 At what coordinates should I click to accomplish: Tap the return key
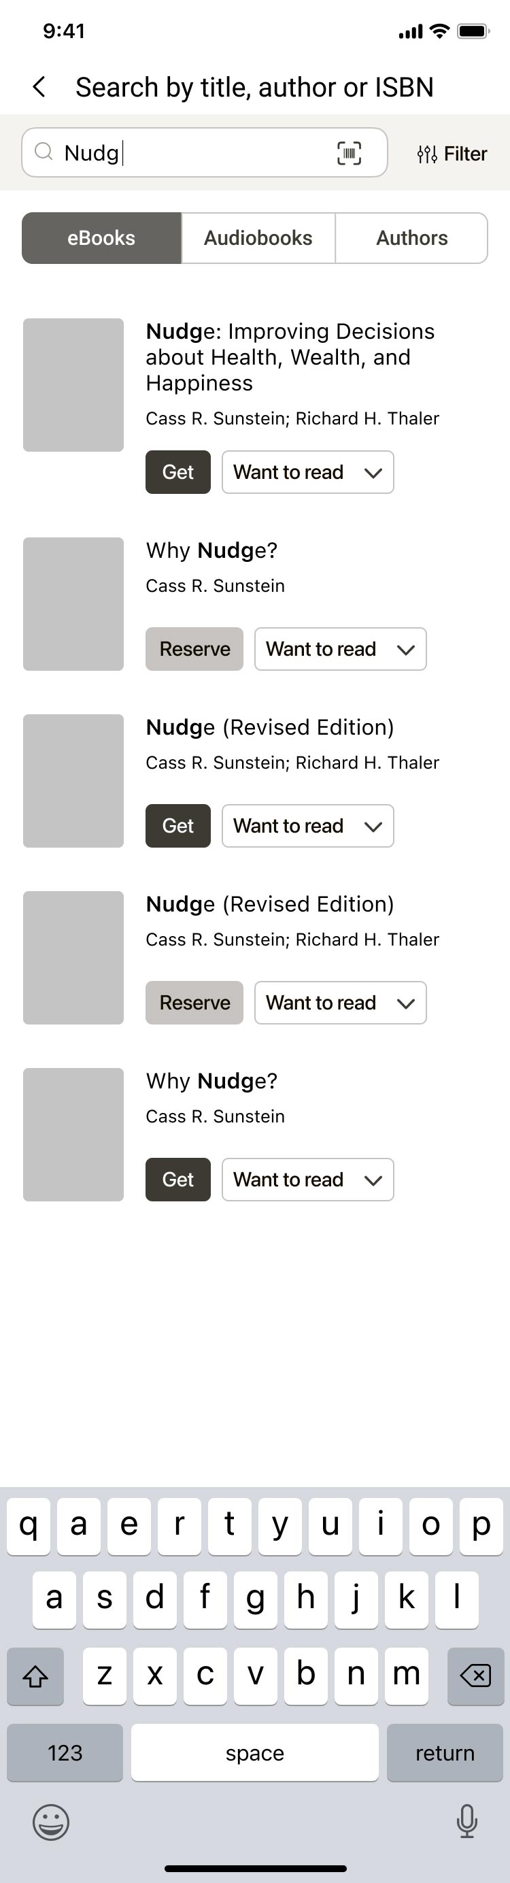pos(445,1752)
